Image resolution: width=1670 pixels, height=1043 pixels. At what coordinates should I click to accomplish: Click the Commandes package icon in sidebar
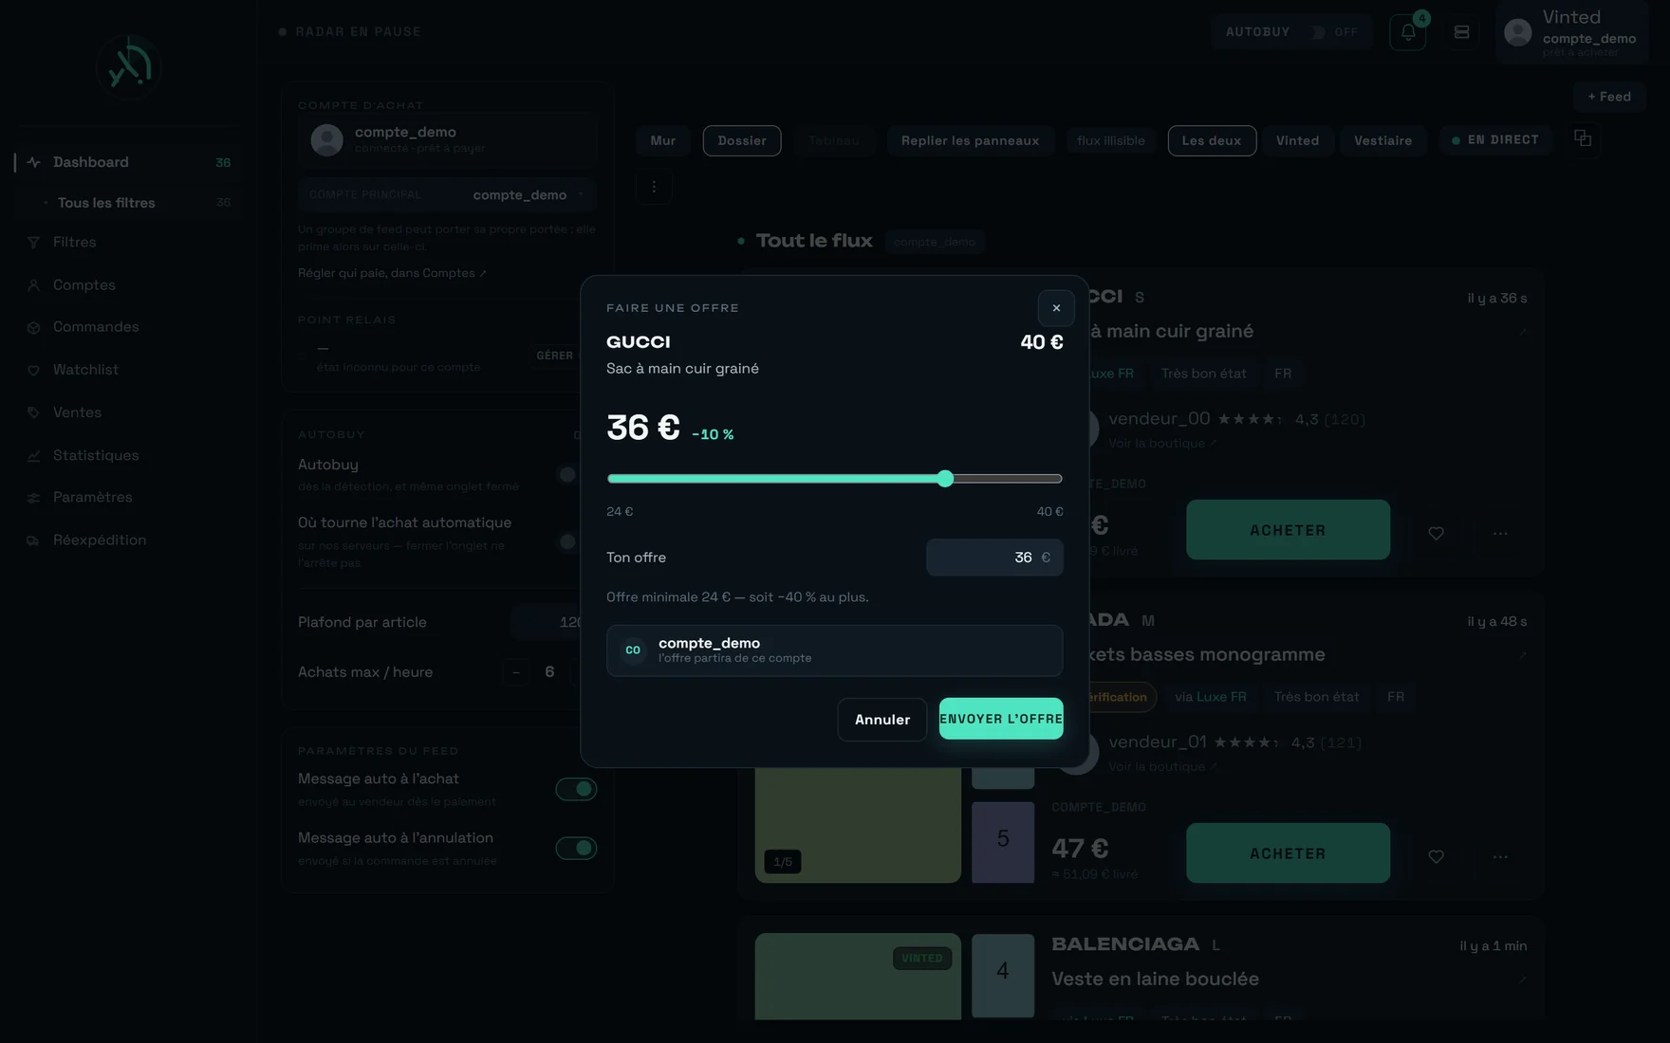(34, 327)
